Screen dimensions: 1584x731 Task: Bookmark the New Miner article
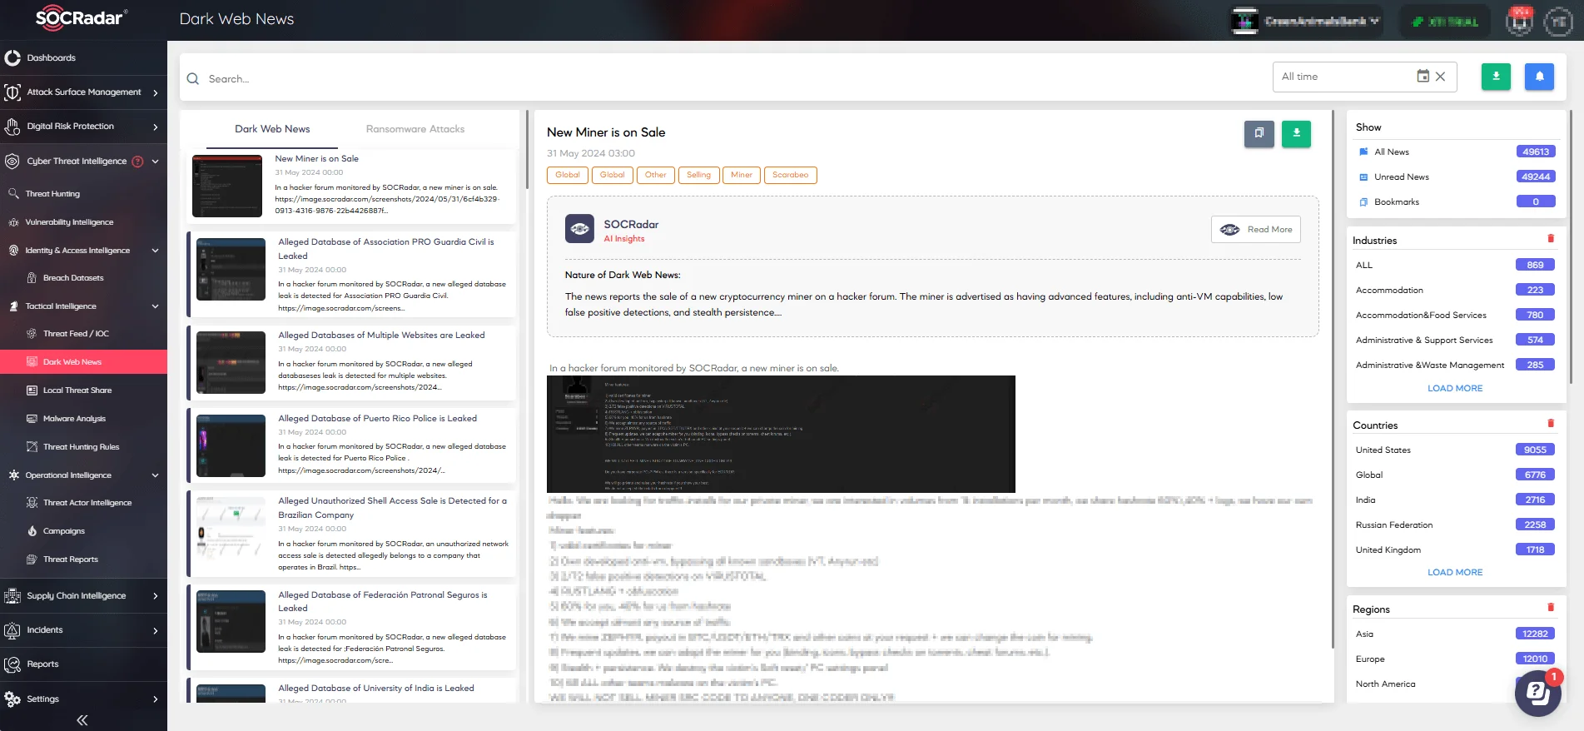(1259, 134)
